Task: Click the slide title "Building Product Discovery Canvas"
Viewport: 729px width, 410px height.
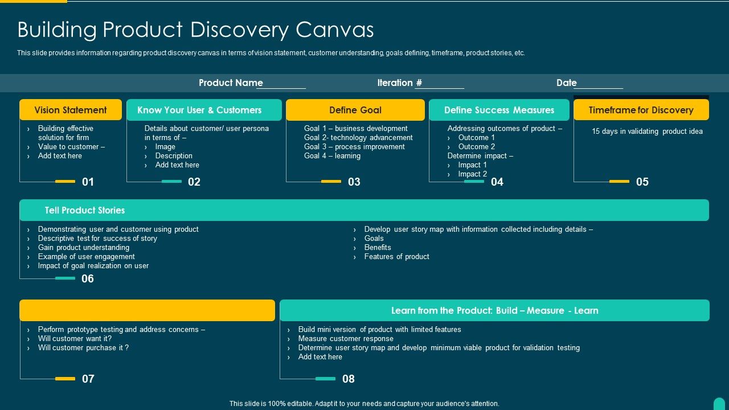Action: pyautogui.click(x=195, y=30)
